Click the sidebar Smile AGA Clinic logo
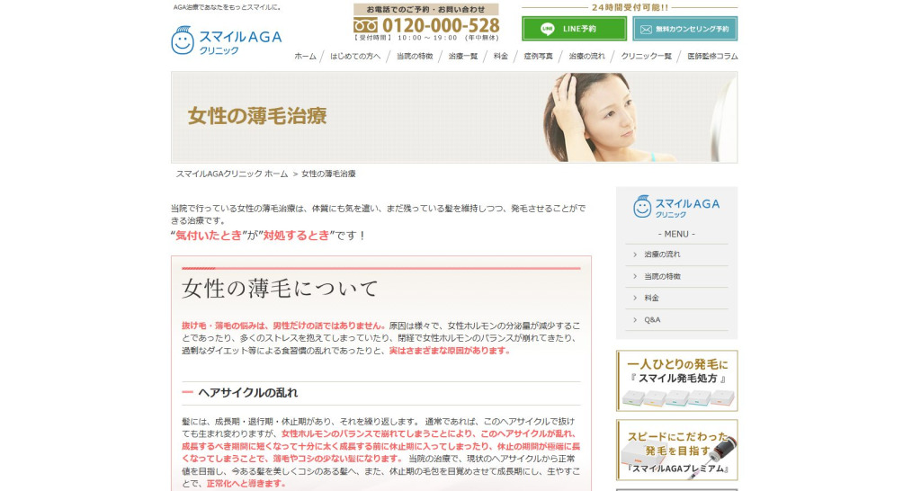Screen dimensions: 921x491 pos(676,207)
